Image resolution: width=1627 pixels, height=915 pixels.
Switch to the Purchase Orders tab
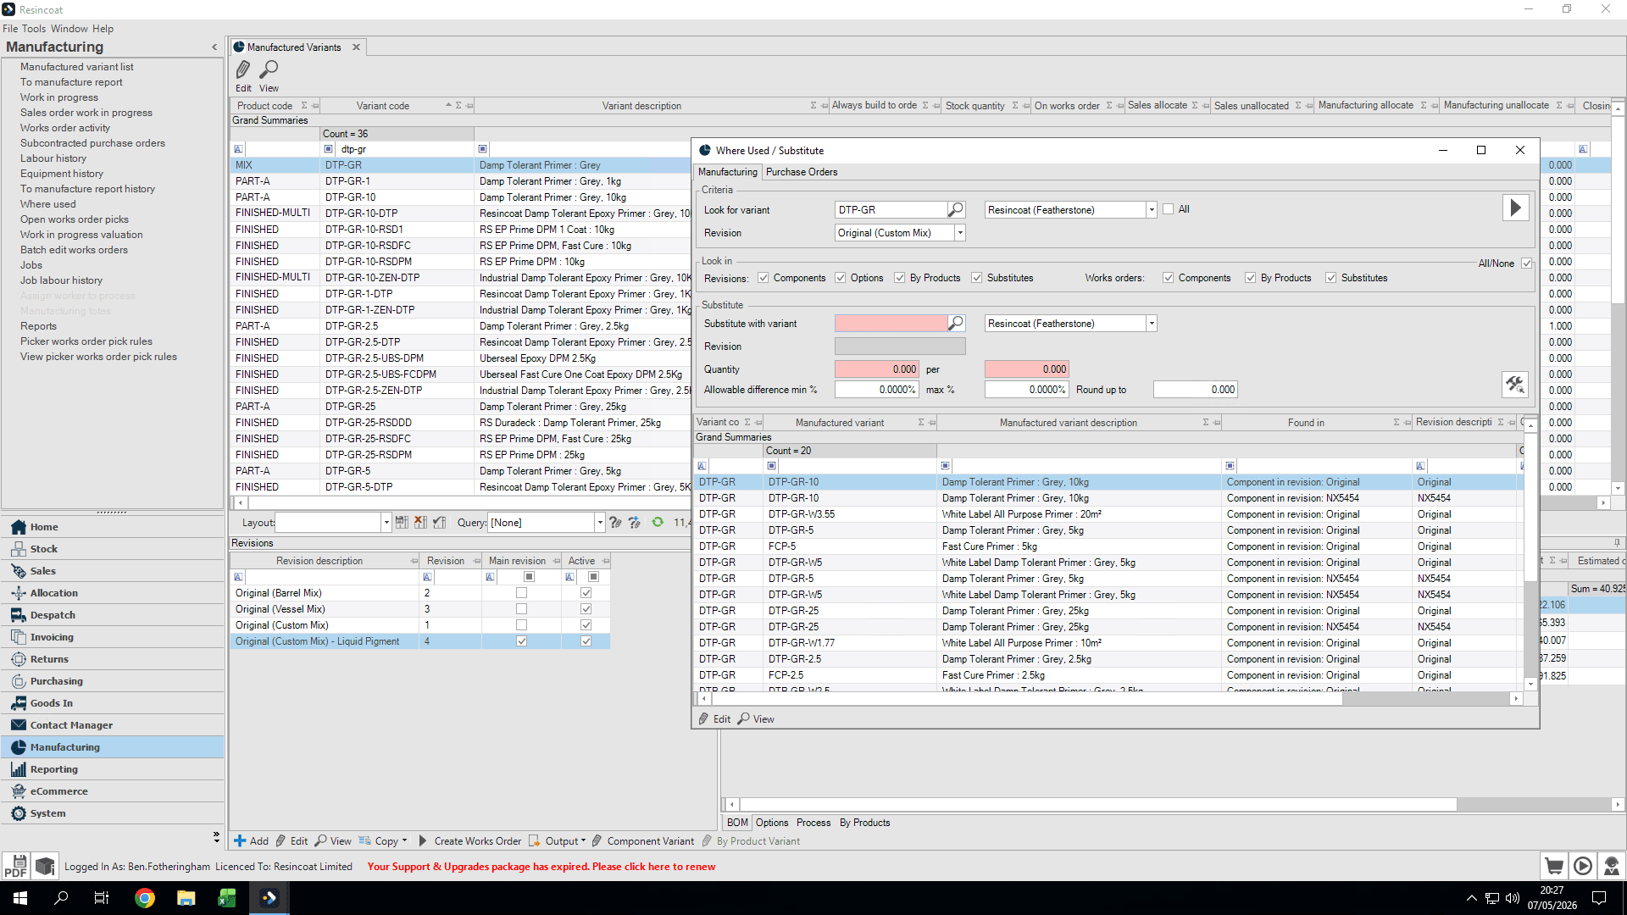802,172
